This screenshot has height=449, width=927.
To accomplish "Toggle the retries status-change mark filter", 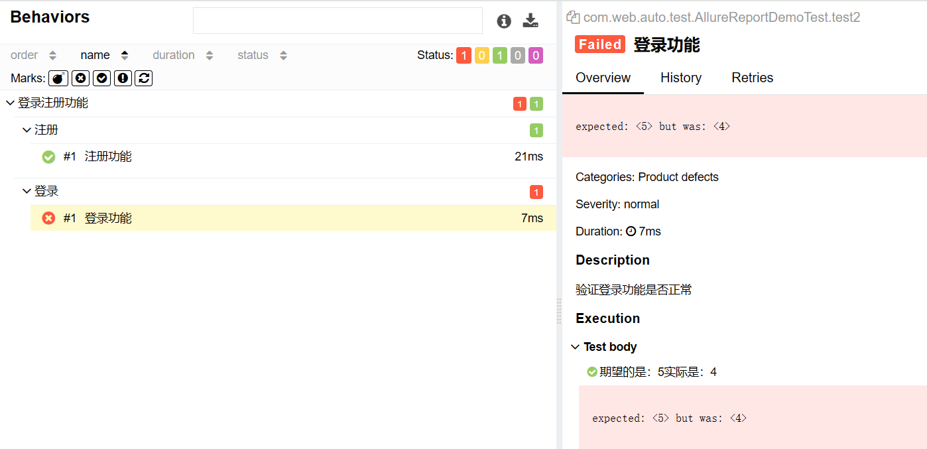I will click(144, 78).
